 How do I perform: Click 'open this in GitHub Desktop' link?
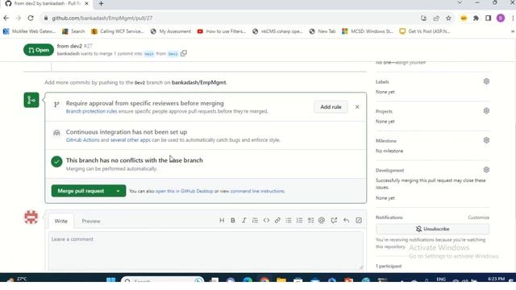[185, 191]
